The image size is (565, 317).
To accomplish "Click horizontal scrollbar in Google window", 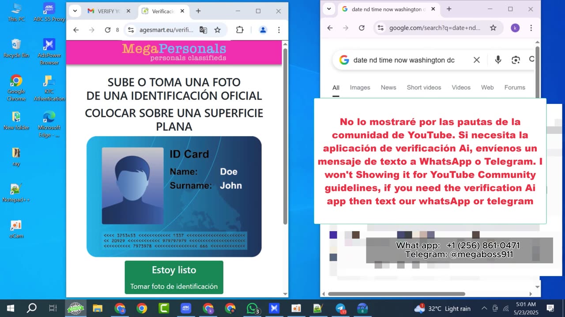I will tap(396, 294).
